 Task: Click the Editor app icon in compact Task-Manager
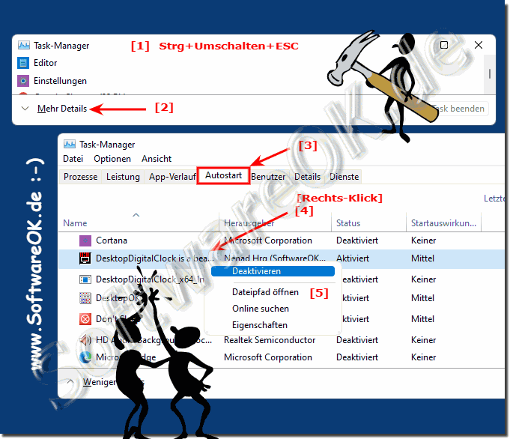click(23, 63)
